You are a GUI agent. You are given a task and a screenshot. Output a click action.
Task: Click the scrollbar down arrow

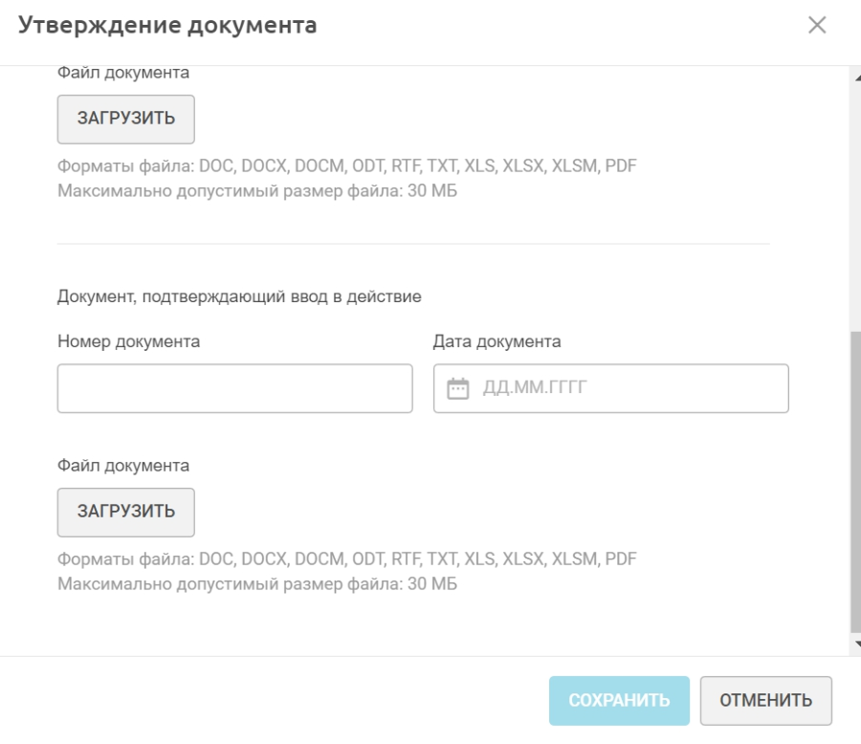[854, 644]
